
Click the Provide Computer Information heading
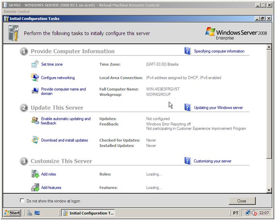(73, 51)
